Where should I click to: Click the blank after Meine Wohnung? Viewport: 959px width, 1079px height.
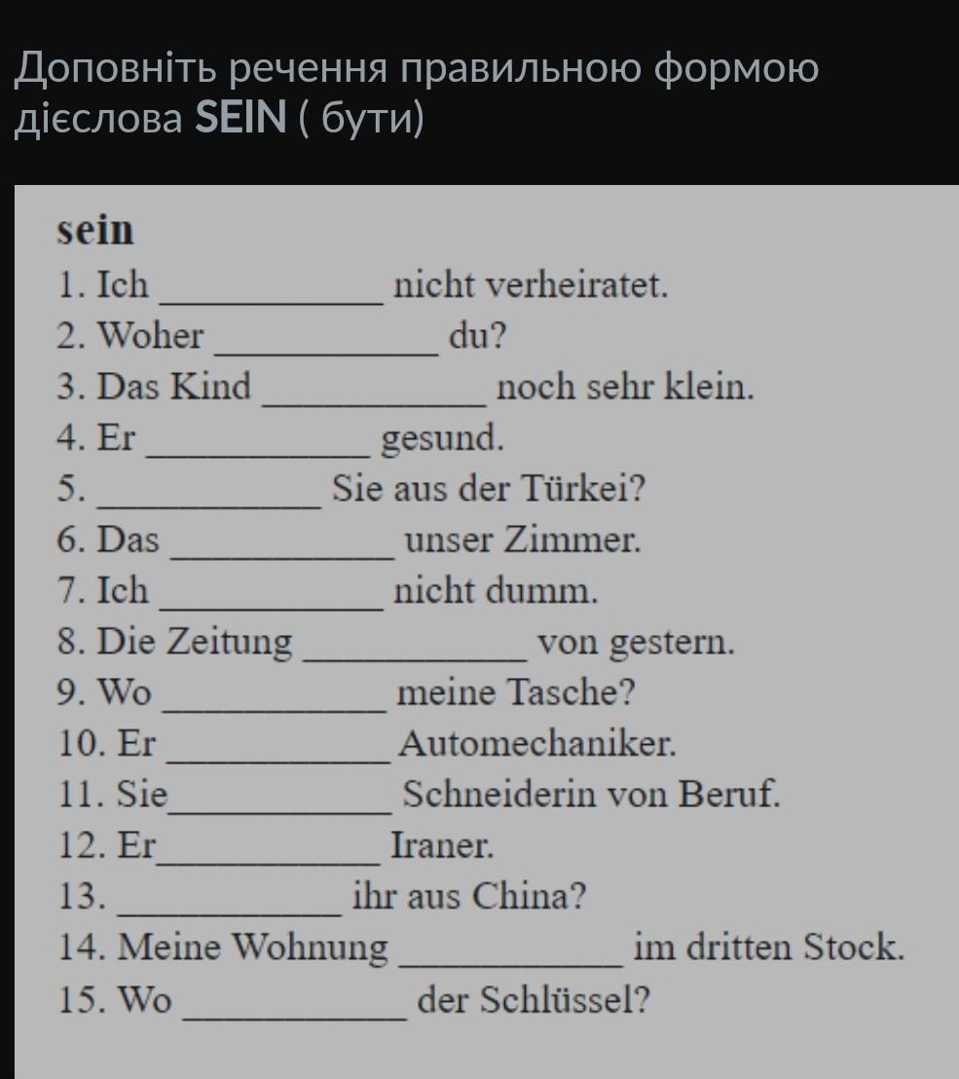coord(511,959)
